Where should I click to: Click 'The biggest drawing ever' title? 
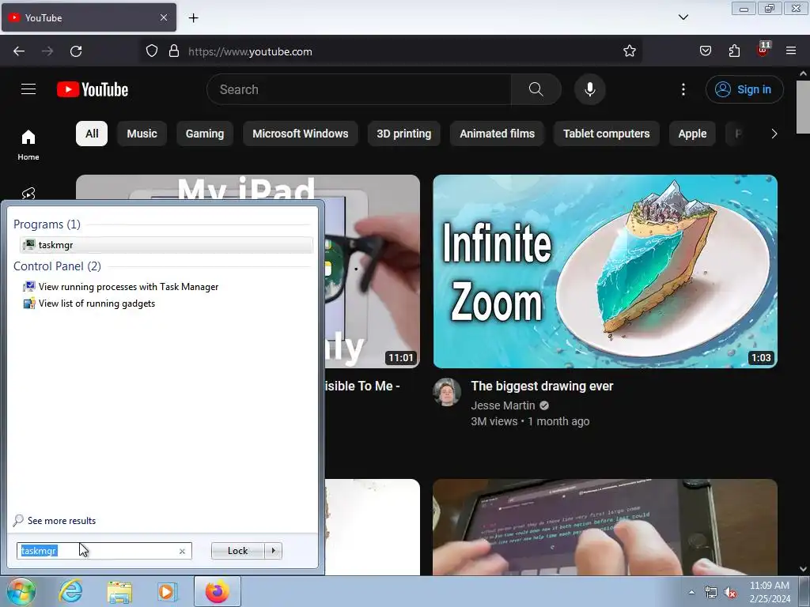(x=542, y=386)
